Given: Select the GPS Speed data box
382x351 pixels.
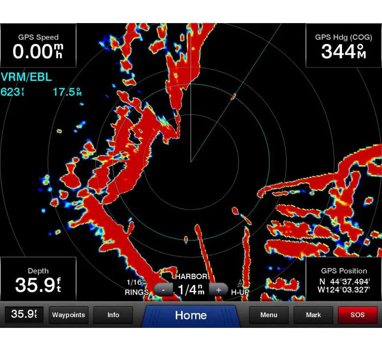Looking at the screenshot, I should pos(38,45).
